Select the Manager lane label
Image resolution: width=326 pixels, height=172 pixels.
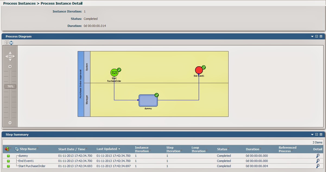(87, 100)
